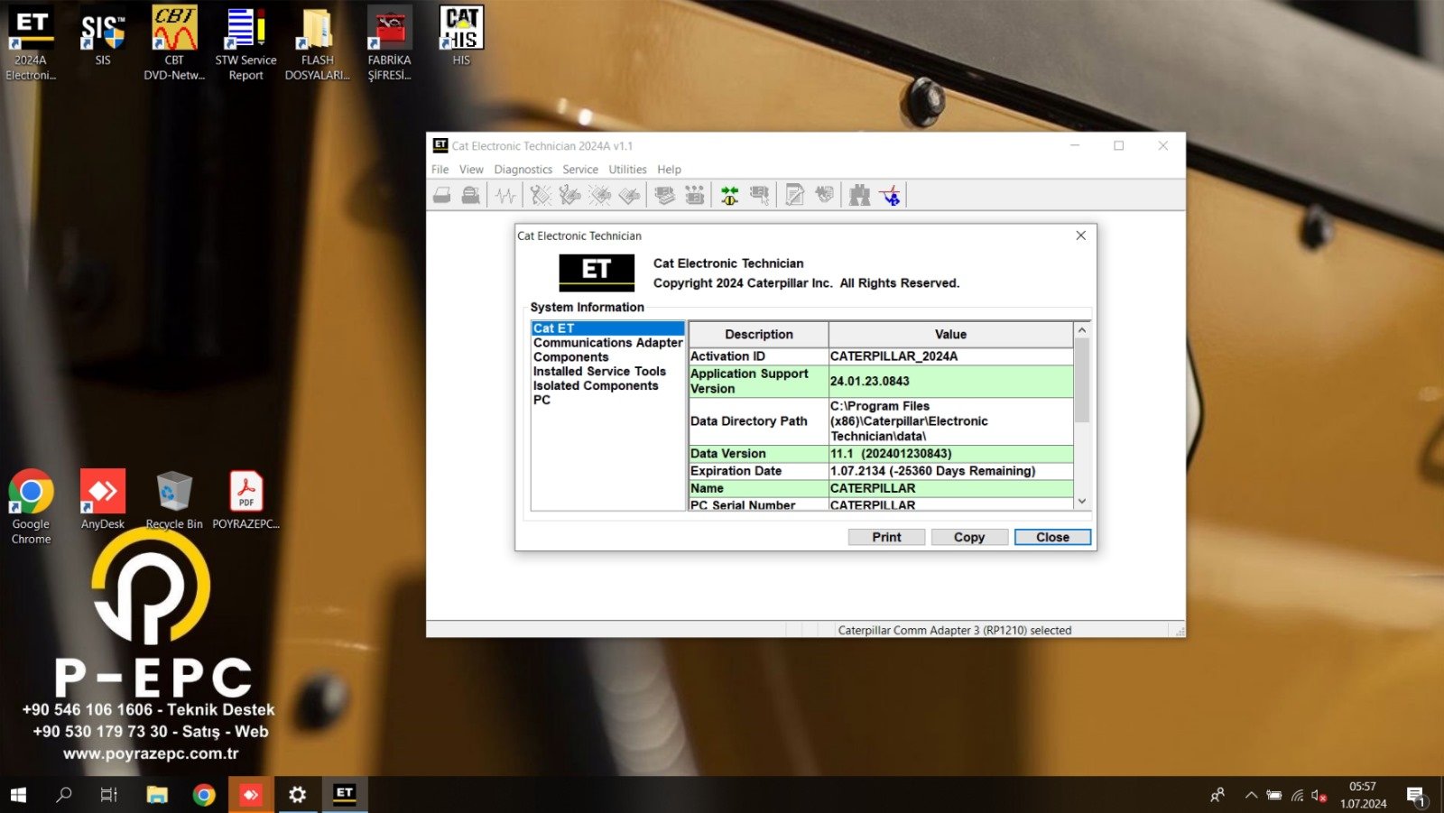Open Active Diagnostic Codes toolbar icon
The width and height of the screenshot is (1444, 813).
tap(541, 195)
